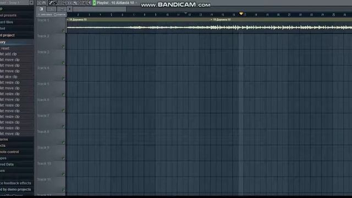Open the playlist options menu arrow
The height and width of the screenshot is (198, 352).
coord(39,3)
